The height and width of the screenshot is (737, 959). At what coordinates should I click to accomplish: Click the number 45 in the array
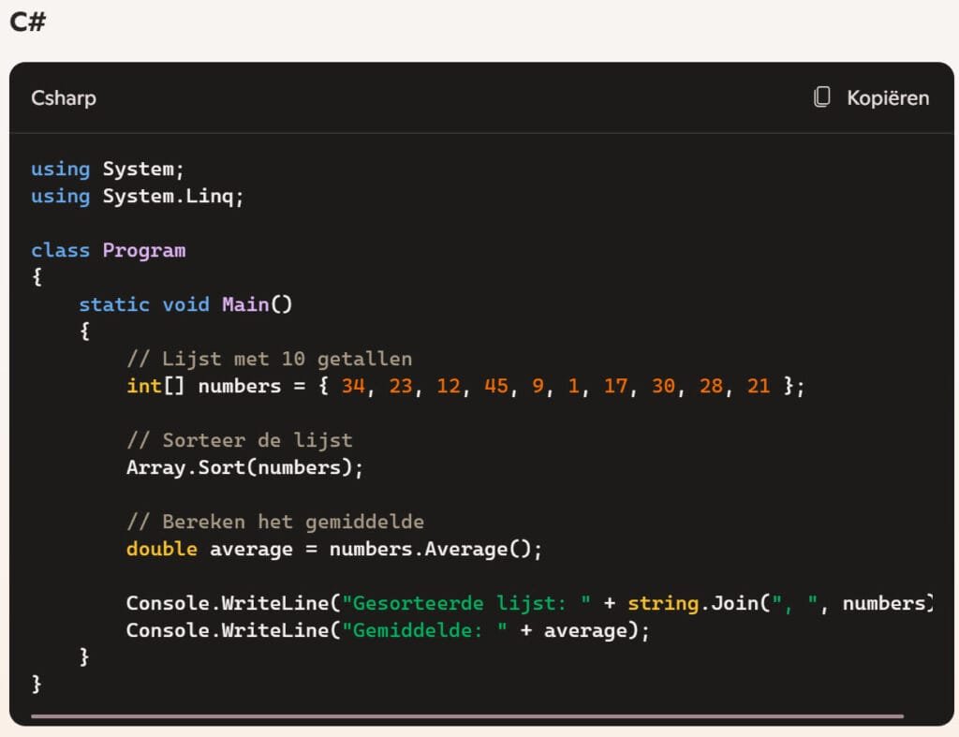[x=496, y=386]
